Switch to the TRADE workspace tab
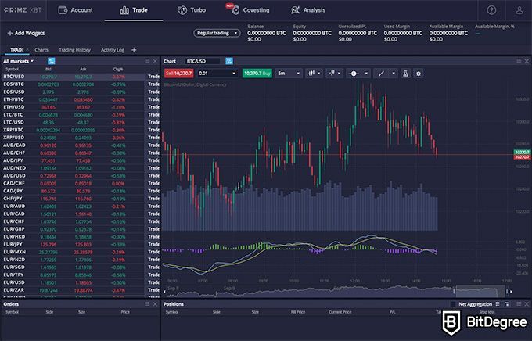 point(17,50)
